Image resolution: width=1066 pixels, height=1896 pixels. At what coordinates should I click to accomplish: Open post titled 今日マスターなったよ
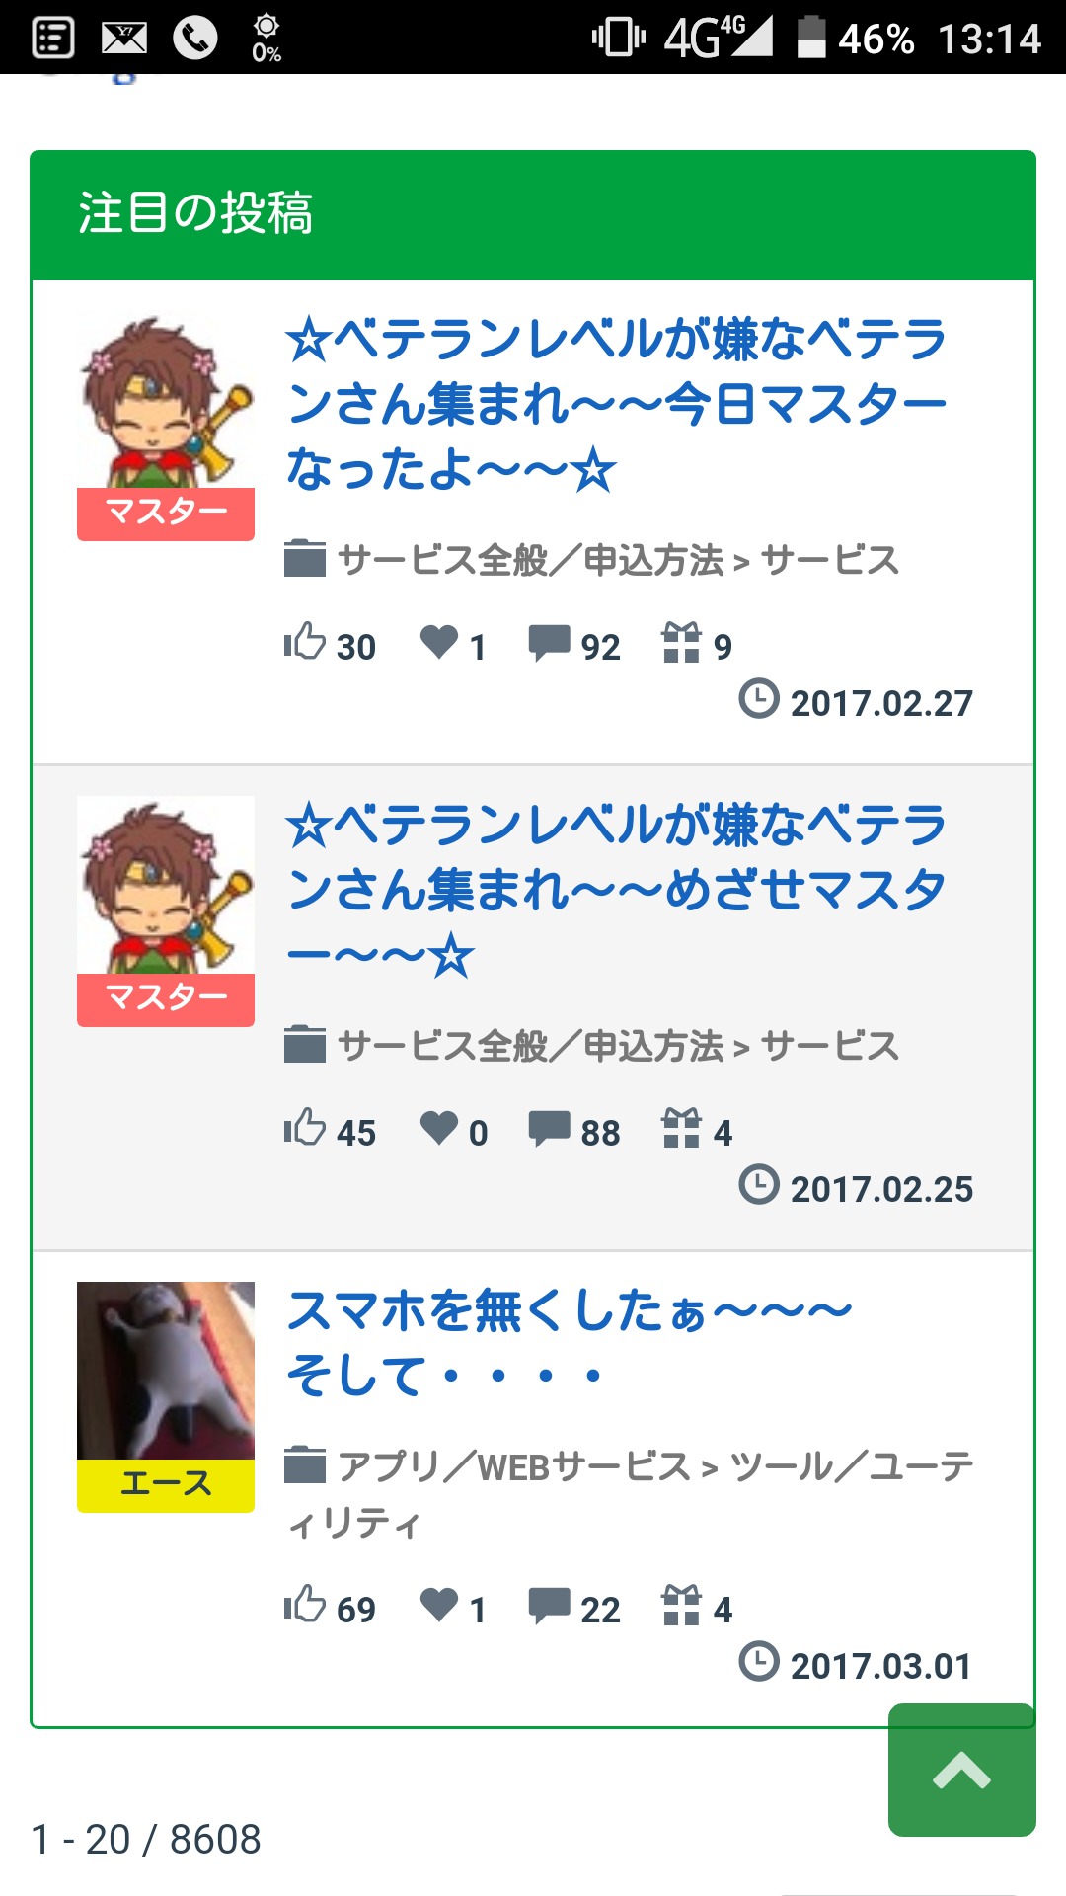coord(616,404)
